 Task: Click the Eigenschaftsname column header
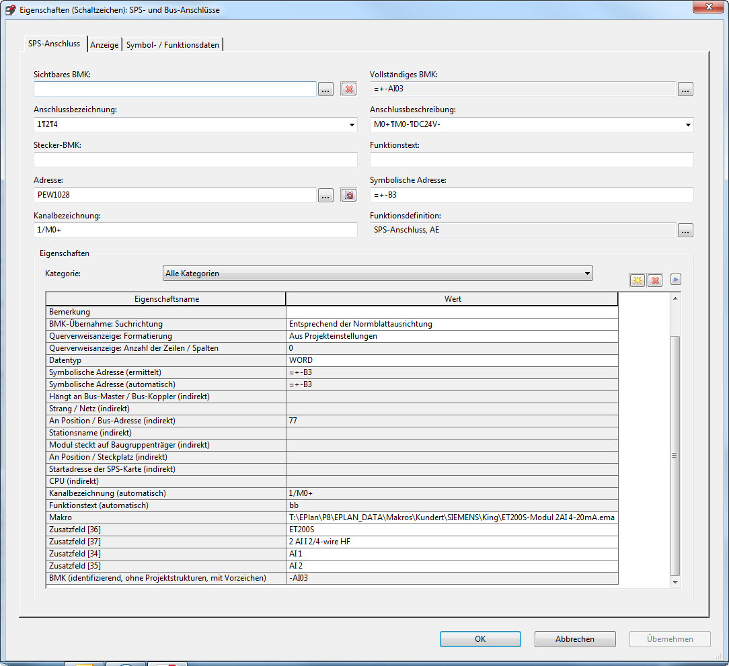coord(166,299)
